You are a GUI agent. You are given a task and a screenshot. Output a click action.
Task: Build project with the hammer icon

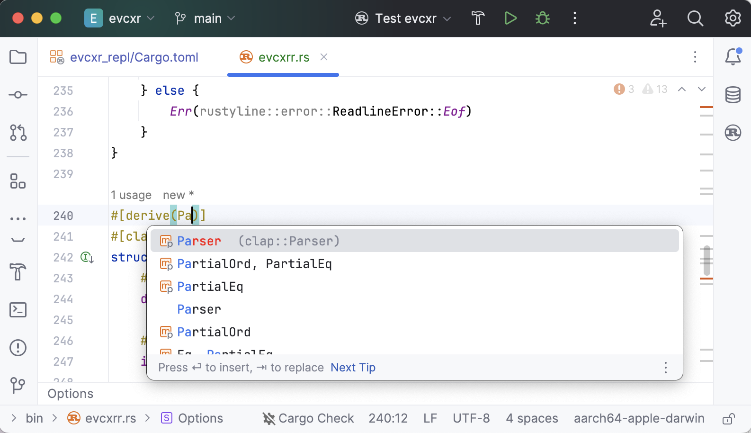pyautogui.click(x=478, y=18)
